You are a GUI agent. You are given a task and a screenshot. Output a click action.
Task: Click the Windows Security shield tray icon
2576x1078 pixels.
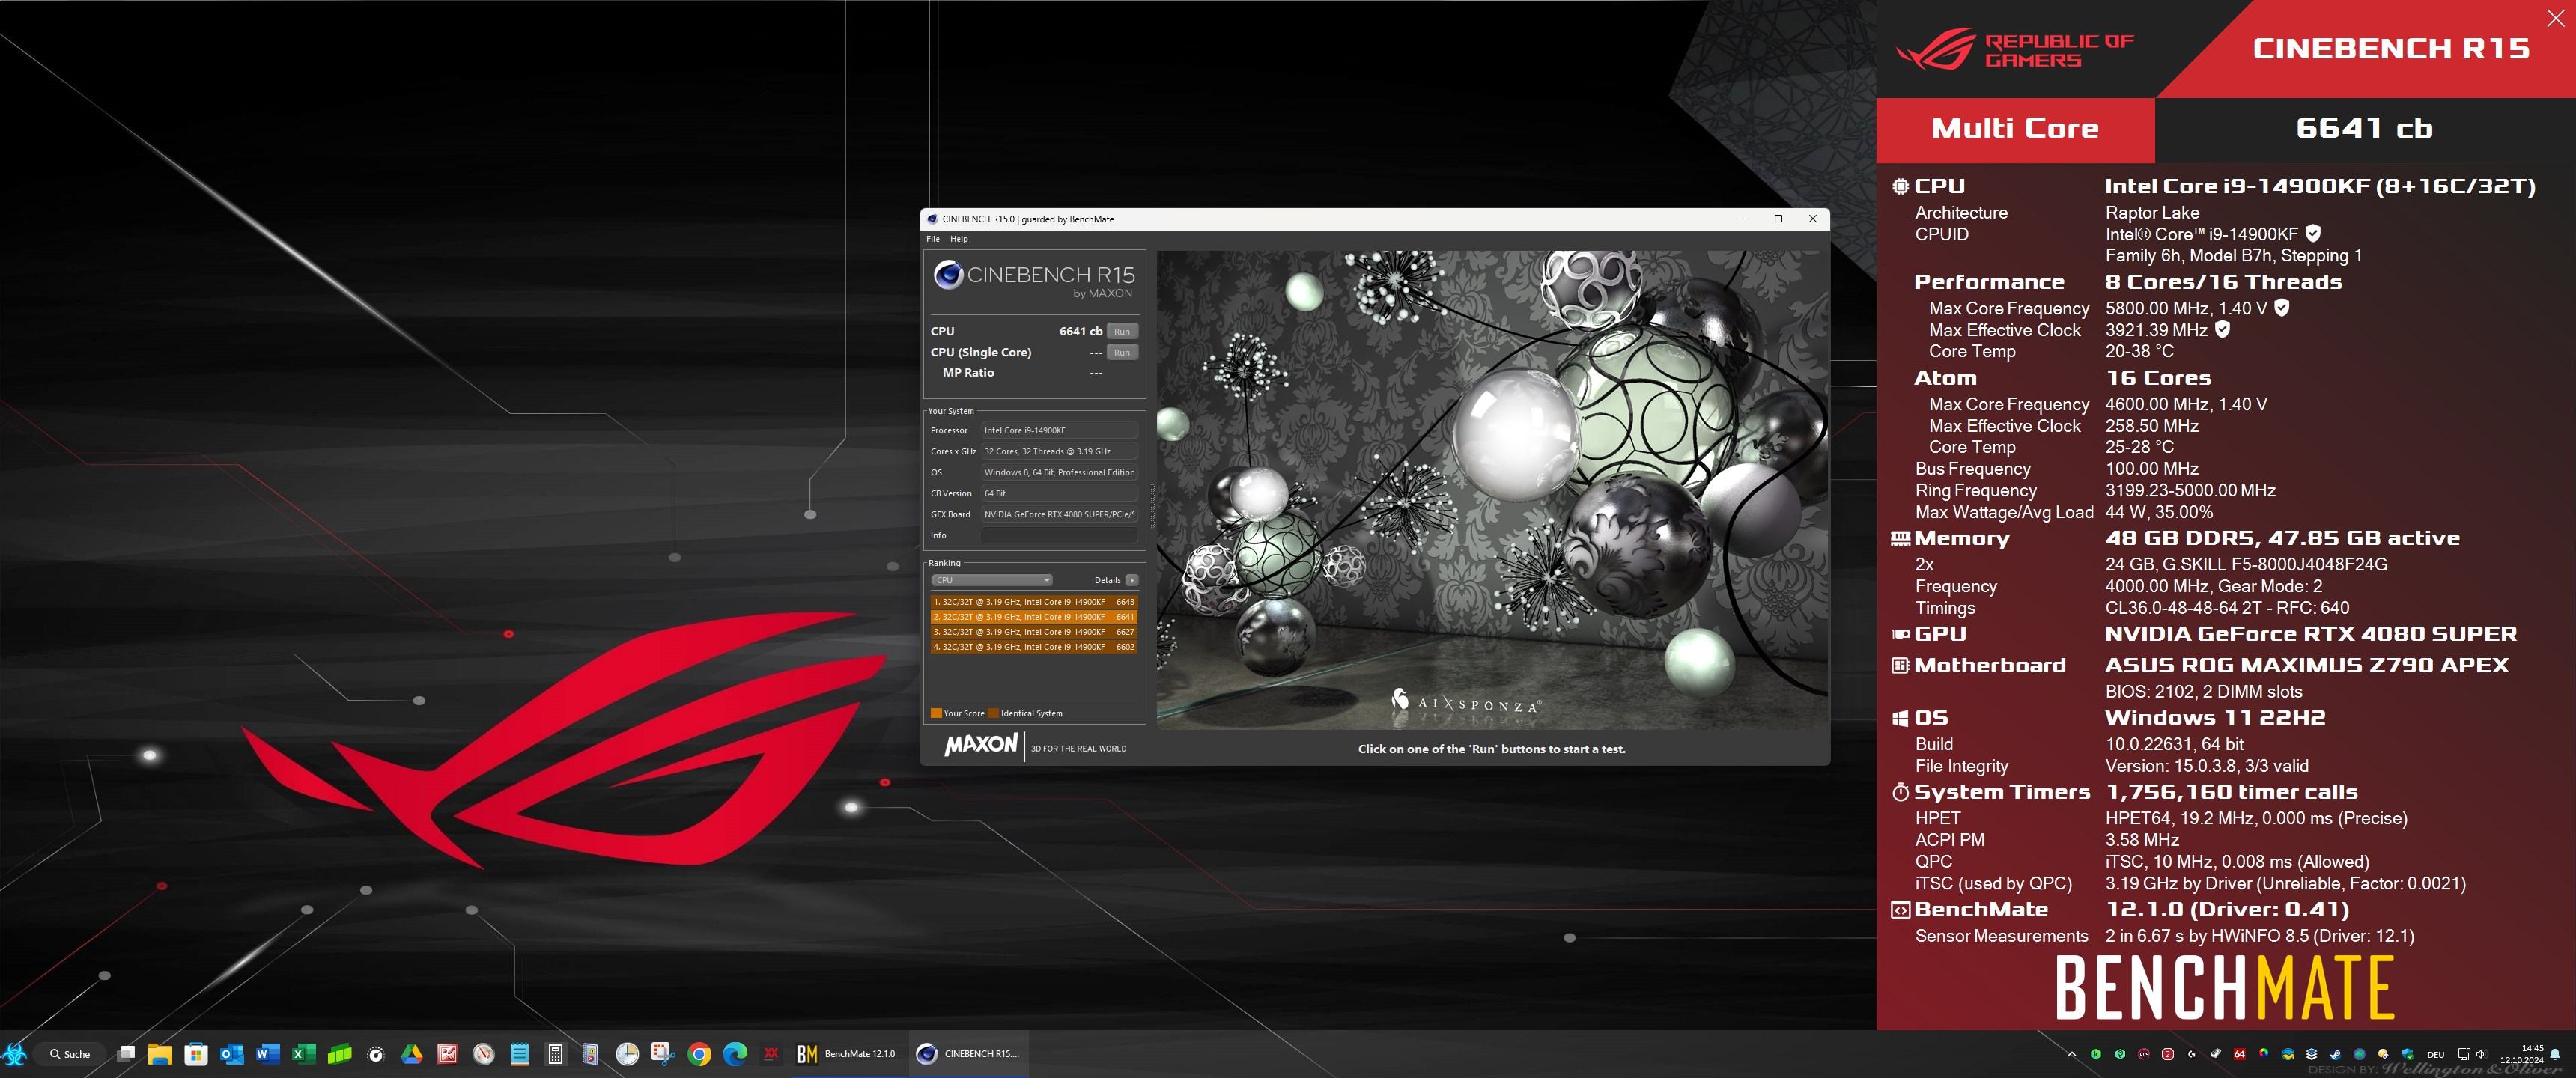click(2407, 1054)
